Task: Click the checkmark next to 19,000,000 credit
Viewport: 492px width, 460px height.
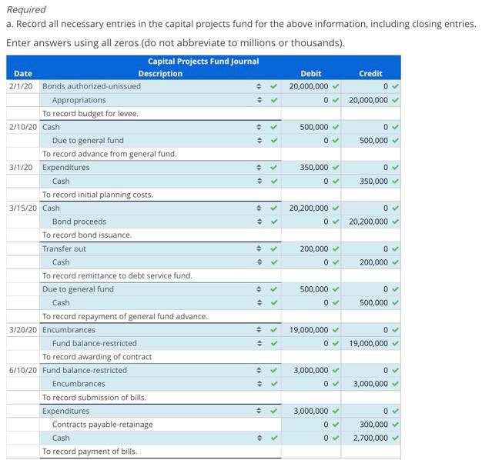Action: tap(395, 343)
